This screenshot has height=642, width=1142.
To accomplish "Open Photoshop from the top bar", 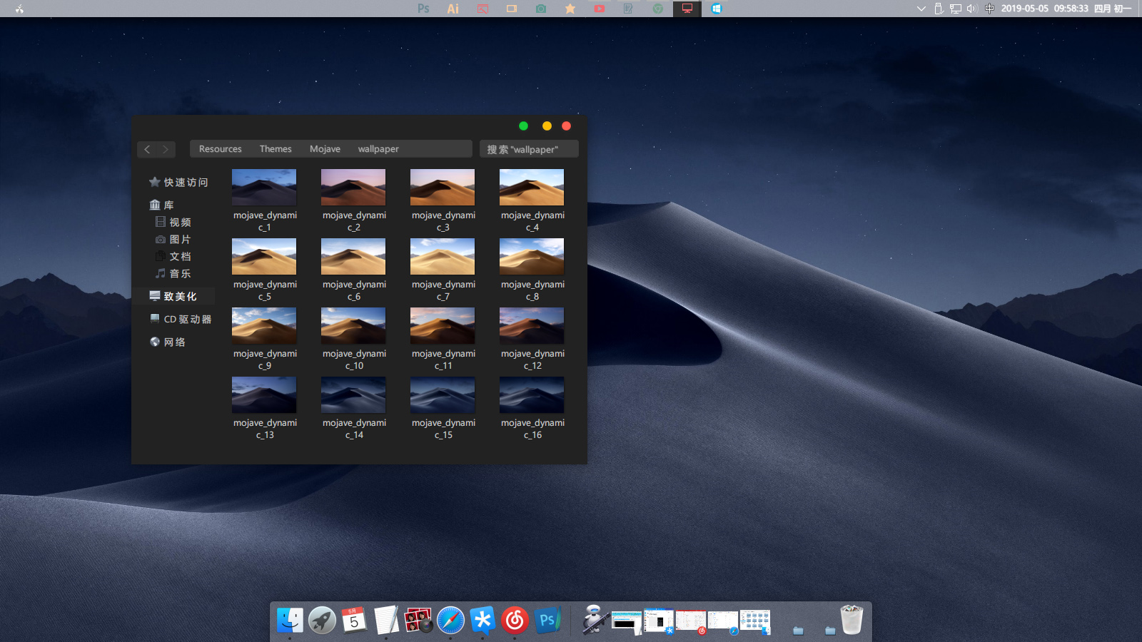I will [x=423, y=9].
